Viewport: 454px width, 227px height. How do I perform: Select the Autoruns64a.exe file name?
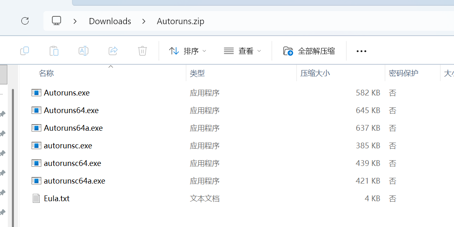pyautogui.click(x=73, y=128)
